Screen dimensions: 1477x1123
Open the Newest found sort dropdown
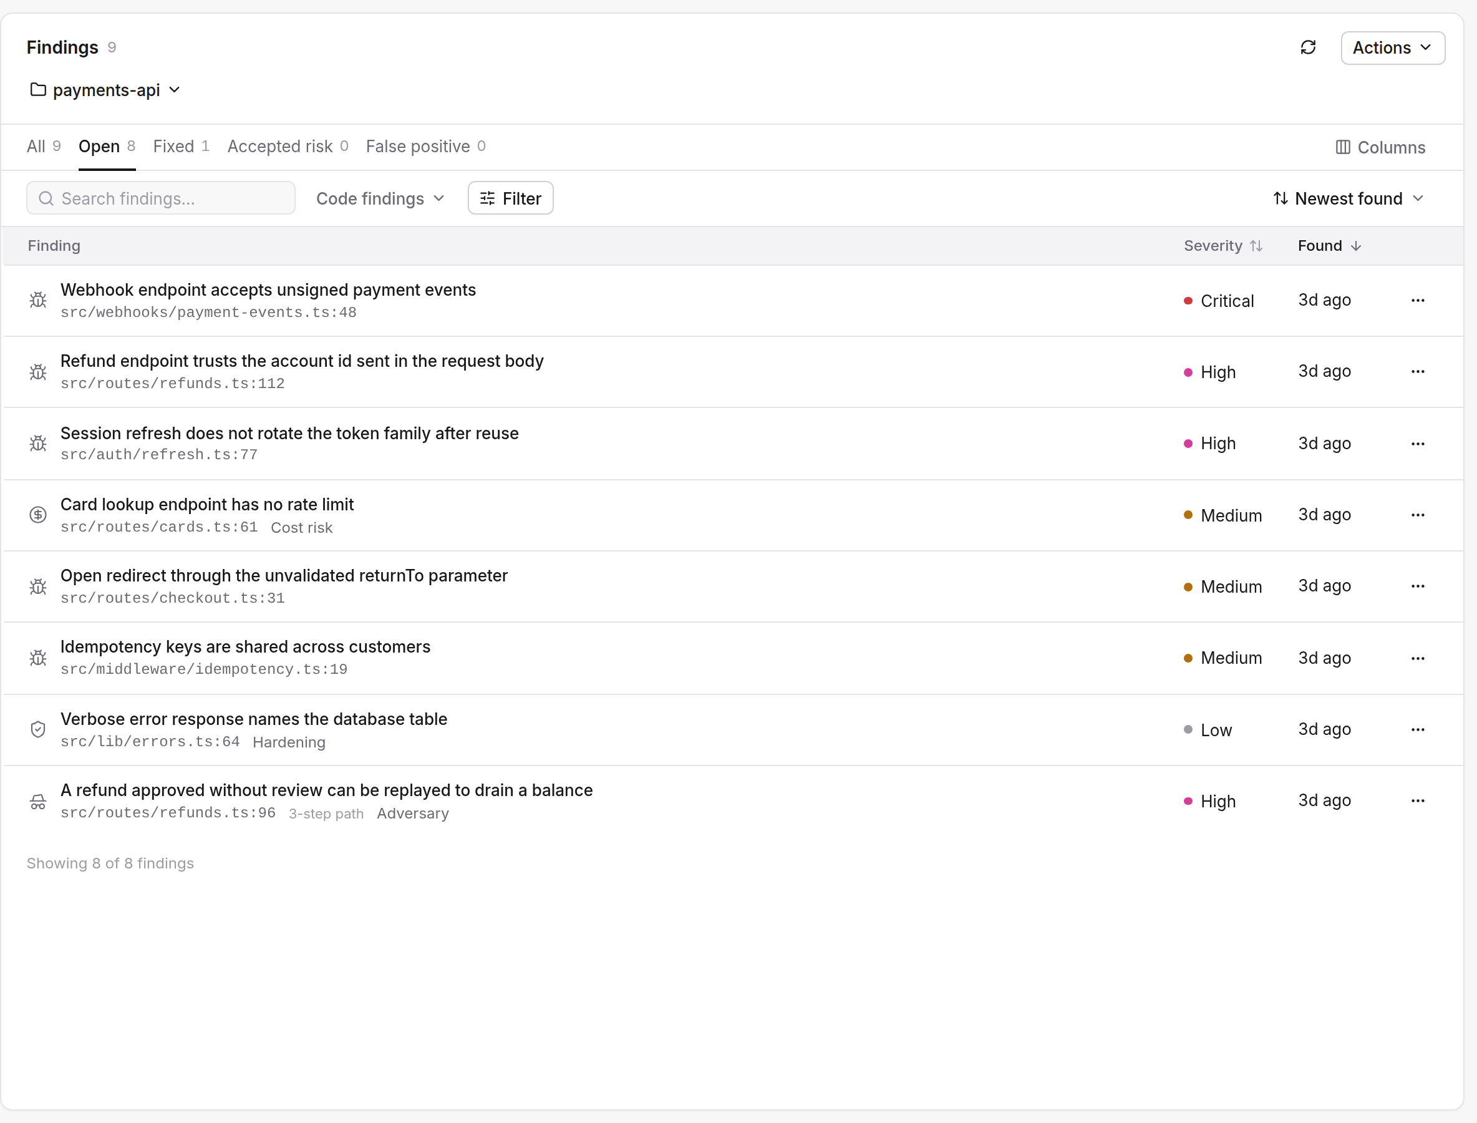[1348, 198]
